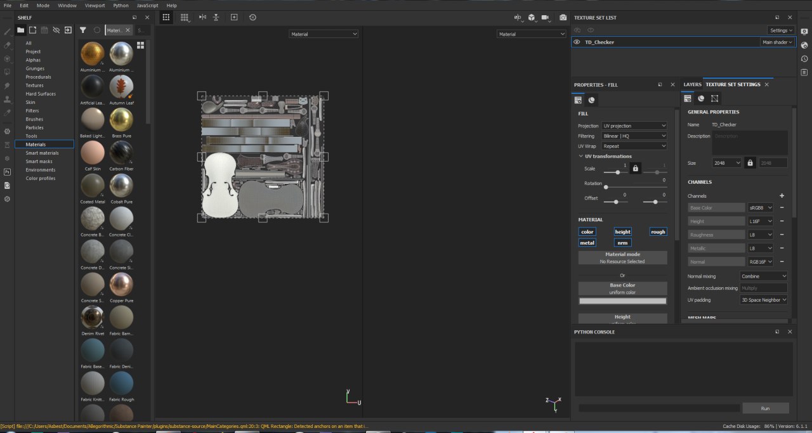Open the Projection dropdown
Screen dimensions: 812x433
pos(634,126)
